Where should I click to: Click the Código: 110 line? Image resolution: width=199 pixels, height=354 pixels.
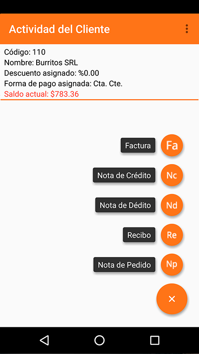pyautogui.click(x=25, y=52)
